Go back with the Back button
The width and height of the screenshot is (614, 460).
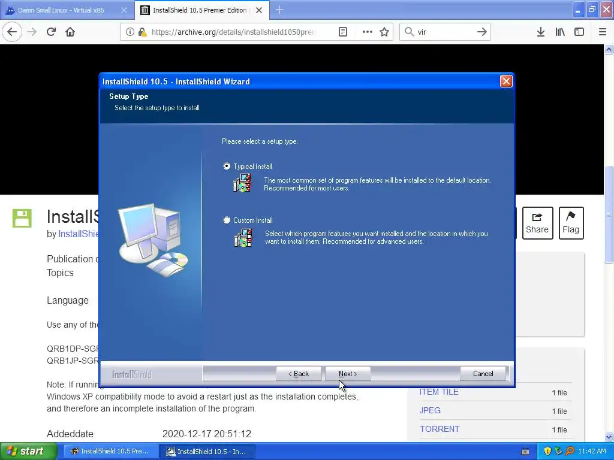click(x=299, y=374)
